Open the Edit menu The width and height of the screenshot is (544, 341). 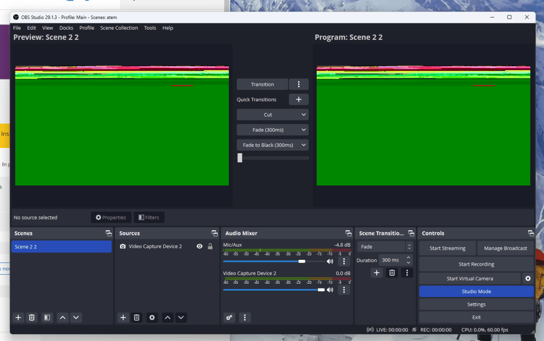pyautogui.click(x=31, y=28)
